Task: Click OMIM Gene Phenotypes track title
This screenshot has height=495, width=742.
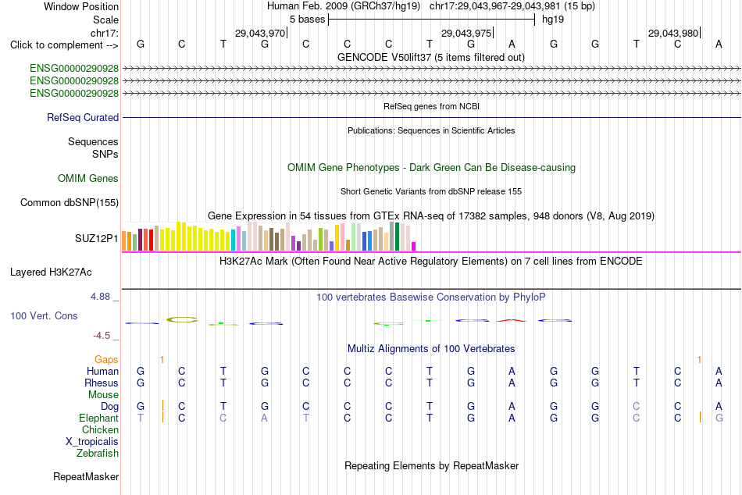Action: pos(431,168)
